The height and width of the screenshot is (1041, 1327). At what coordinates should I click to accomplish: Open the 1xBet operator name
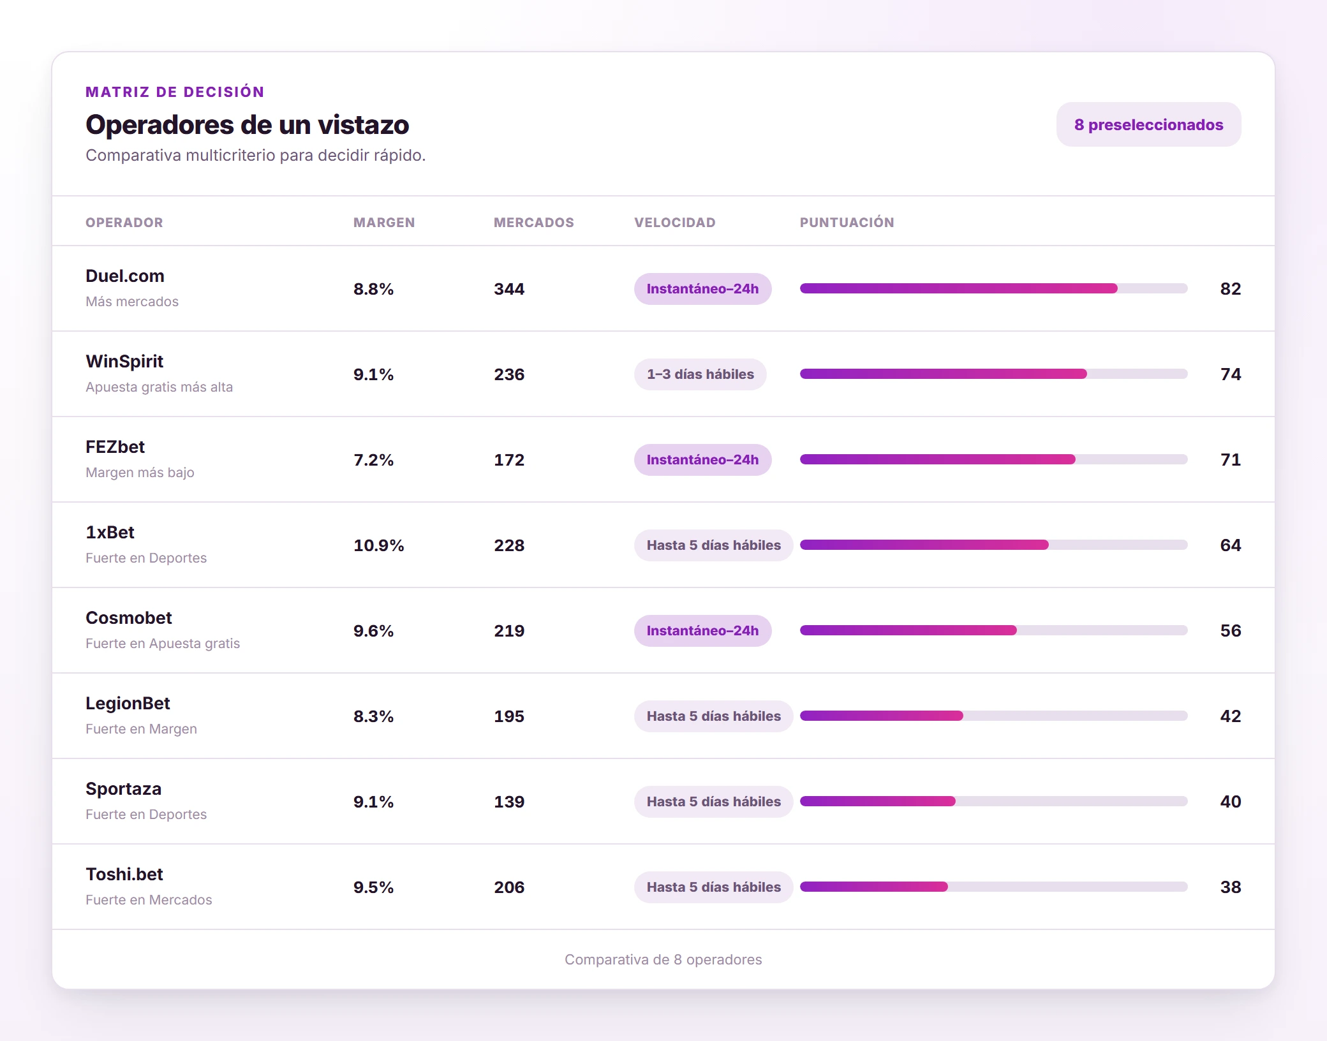[110, 532]
